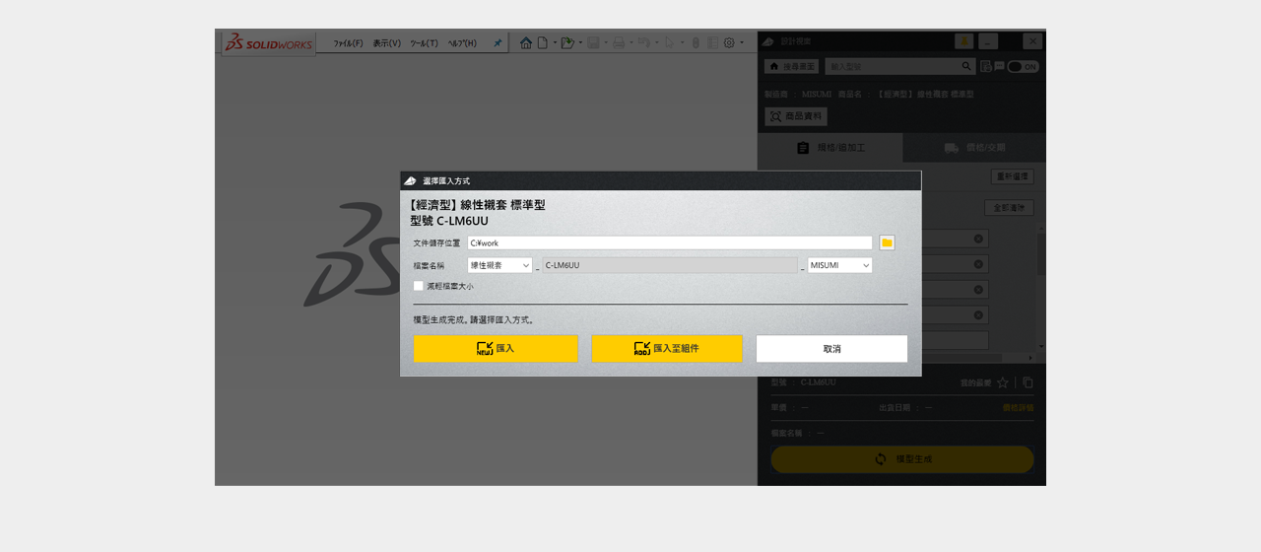Open the ツール(T) menu

pyautogui.click(x=424, y=43)
